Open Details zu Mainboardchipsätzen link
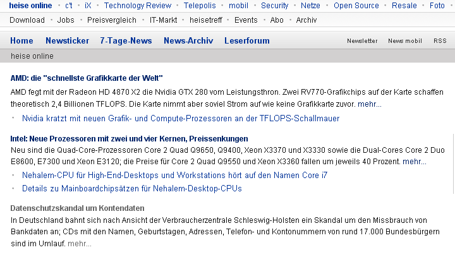Screen dimensions: 455x257 point(132,189)
